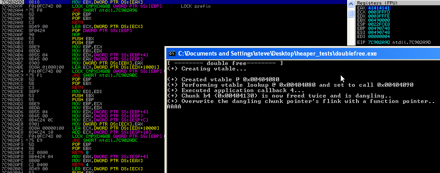This screenshot has width=440, height=173.
Task: Click the 'Overwrite the dangling chunk pointer' line
Action: point(301,101)
